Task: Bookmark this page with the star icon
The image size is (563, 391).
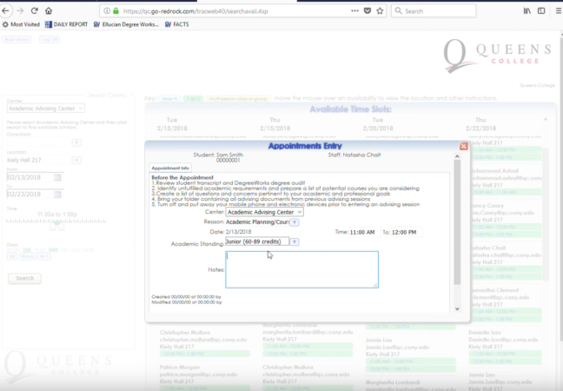Action: pos(380,11)
